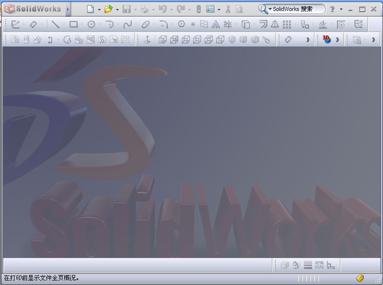Screen dimensions: 383x285
Task: Click the Open file folder icon
Action: tap(109, 9)
